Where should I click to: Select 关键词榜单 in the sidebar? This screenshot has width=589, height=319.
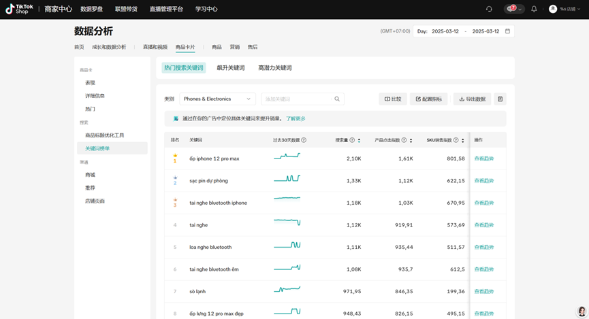click(x=112, y=148)
